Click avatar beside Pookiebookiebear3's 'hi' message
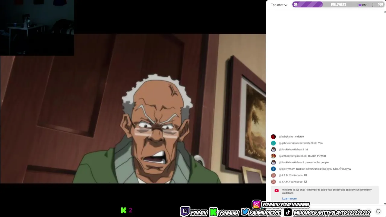The width and height of the screenshot is (386, 217). click(x=273, y=149)
